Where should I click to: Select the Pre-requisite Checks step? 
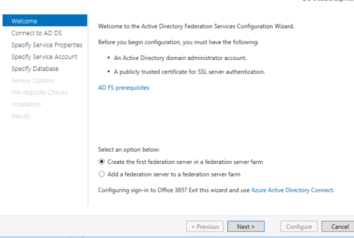point(39,92)
